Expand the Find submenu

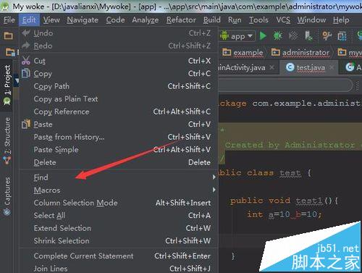click(x=118, y=177)
